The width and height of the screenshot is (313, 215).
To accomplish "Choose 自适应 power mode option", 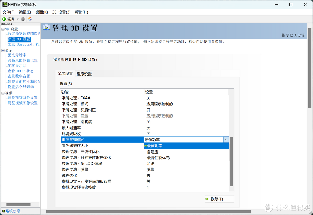I will point(186,152).
